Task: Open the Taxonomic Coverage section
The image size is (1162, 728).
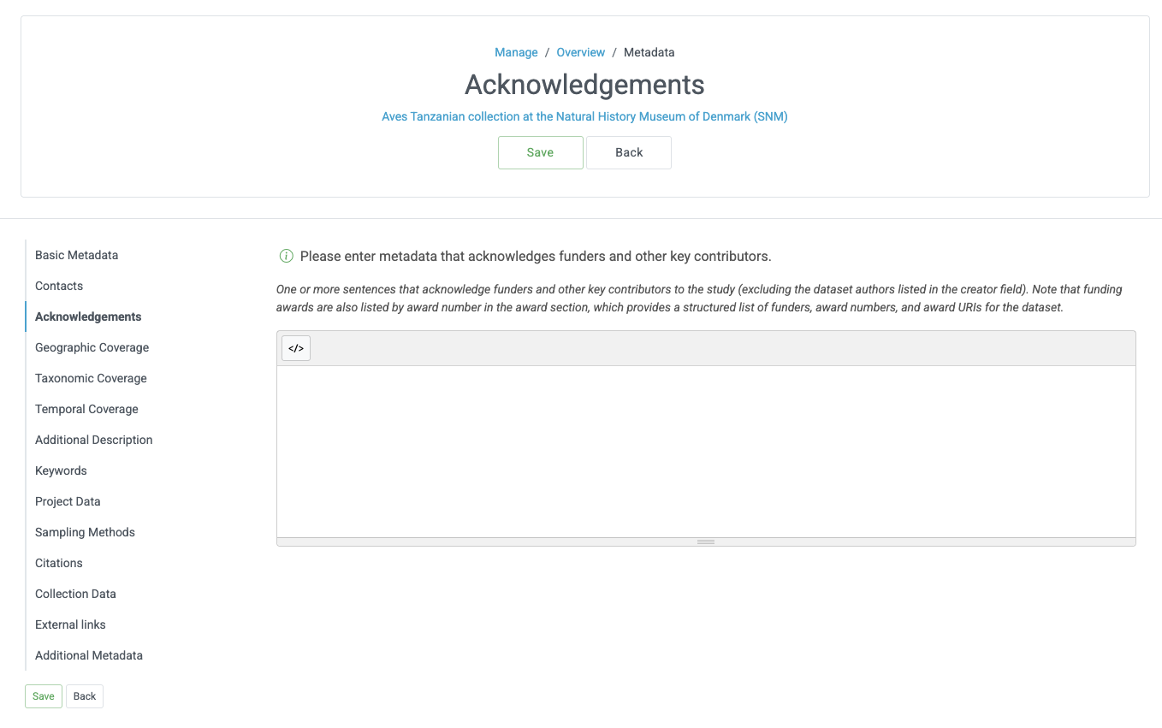Action: click(x=91, y=378)
